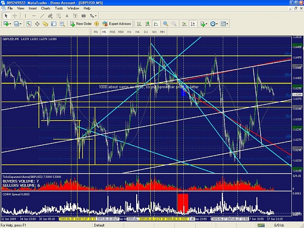Open the Window menu

73,8
